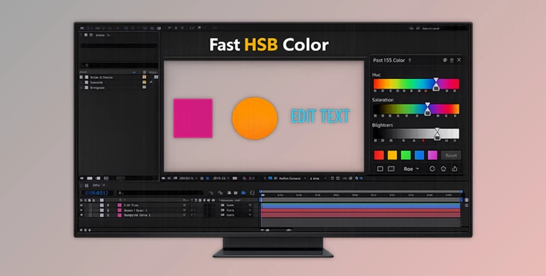Select the timeline composition tab
The width and height of the screenshot is (546, 276).
point(96,186)
